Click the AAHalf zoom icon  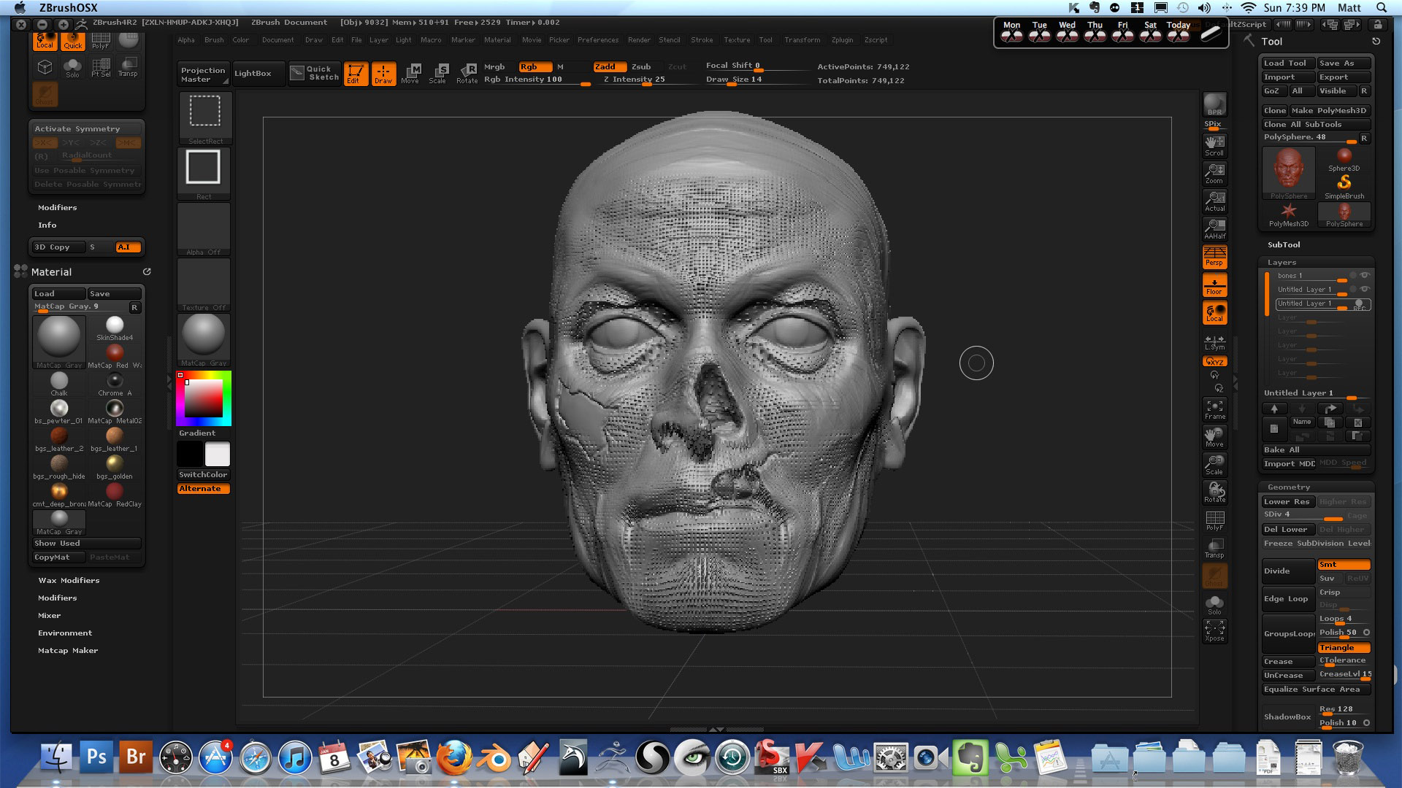[x=1214, y=229]
